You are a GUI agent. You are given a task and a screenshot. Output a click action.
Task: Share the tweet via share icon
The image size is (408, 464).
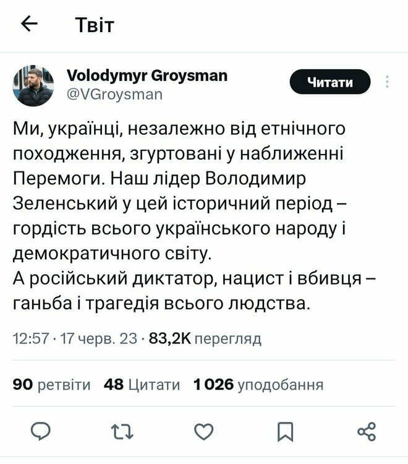point(367,431)
